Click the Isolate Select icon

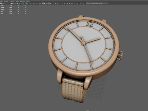pyautogui.click(x=65, y=3)
